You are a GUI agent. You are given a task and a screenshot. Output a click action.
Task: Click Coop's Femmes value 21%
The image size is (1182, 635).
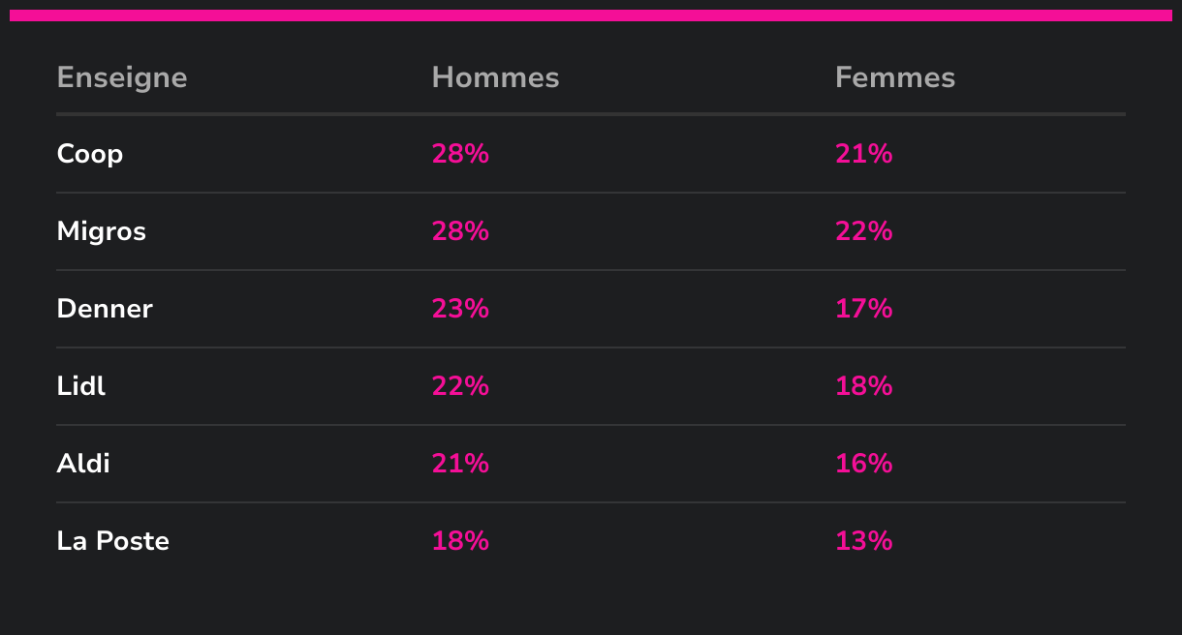tap(863, 154)
